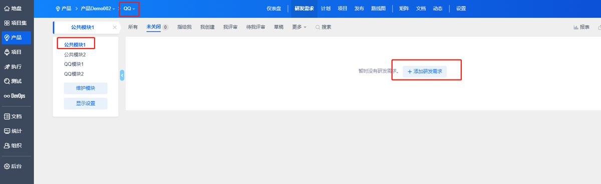Open 项目集 in the sidebar
Screen dimensions: 601x184
coord(17,23)
